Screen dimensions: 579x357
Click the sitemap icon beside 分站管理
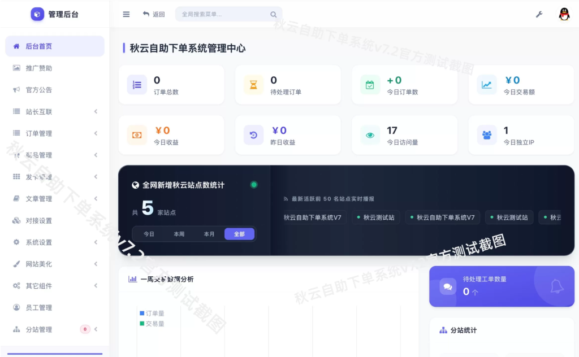point(16,329)
